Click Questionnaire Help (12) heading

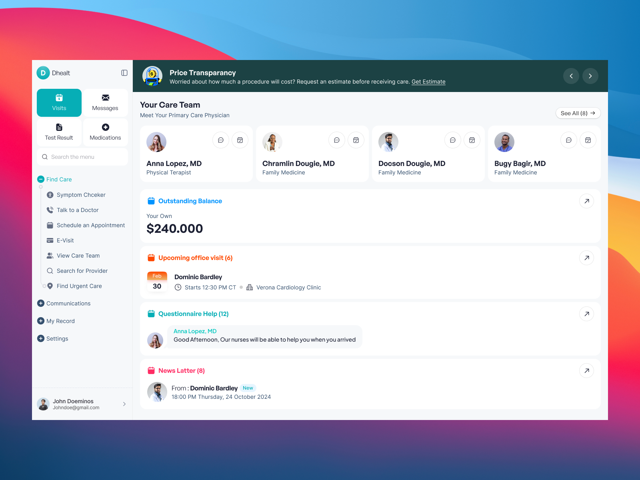194,314
